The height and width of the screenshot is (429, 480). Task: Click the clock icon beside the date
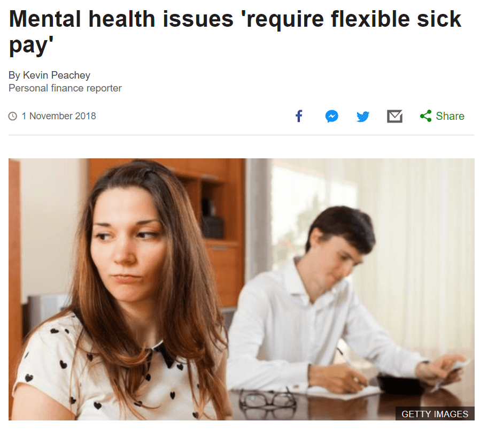point(12,116)
